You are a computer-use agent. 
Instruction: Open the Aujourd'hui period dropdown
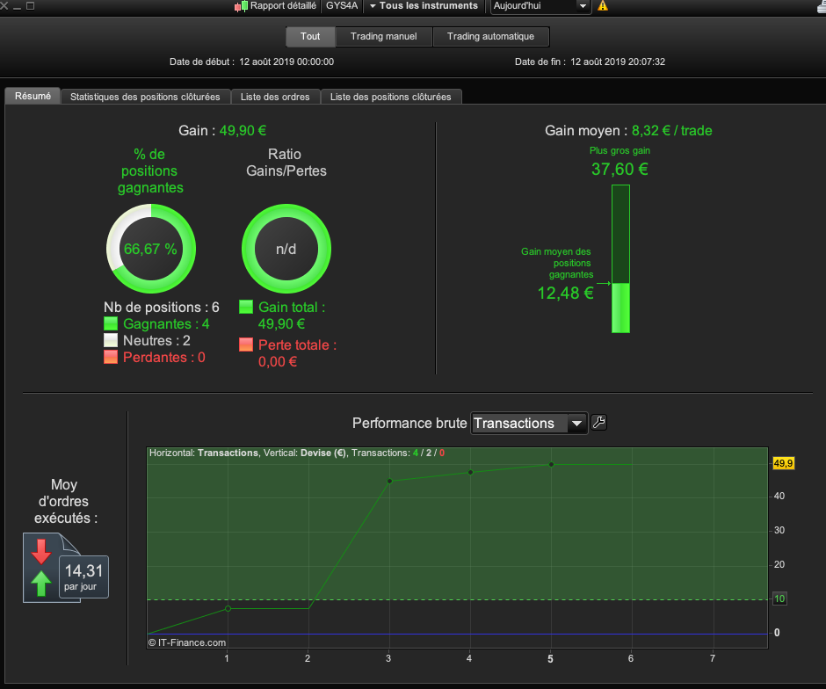pos(540,6)
